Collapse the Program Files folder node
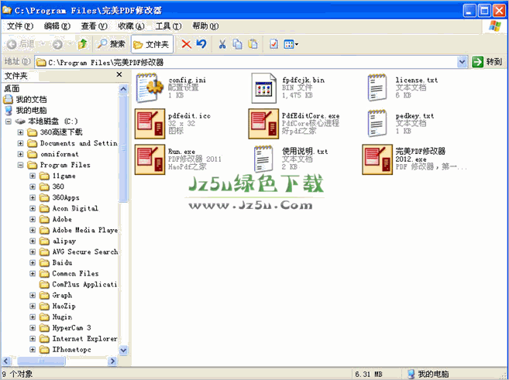The image size is (509, 380). coord(20,165)
